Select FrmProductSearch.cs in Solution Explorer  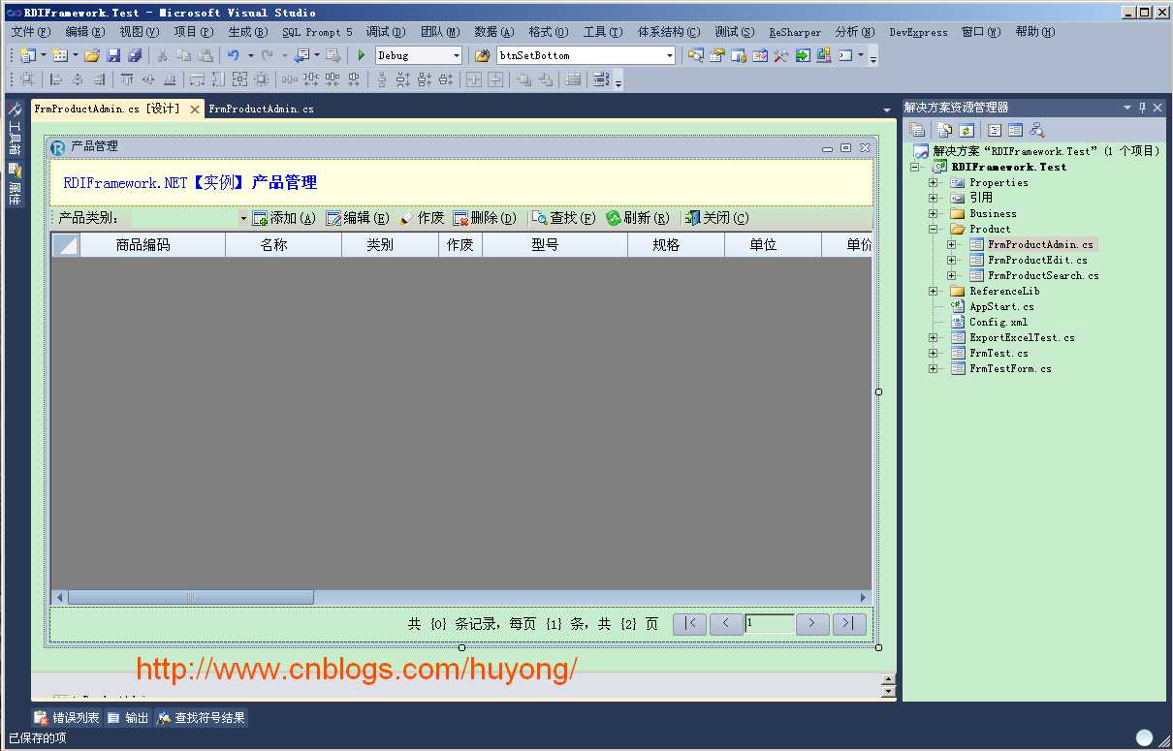tap(1043, 276)
